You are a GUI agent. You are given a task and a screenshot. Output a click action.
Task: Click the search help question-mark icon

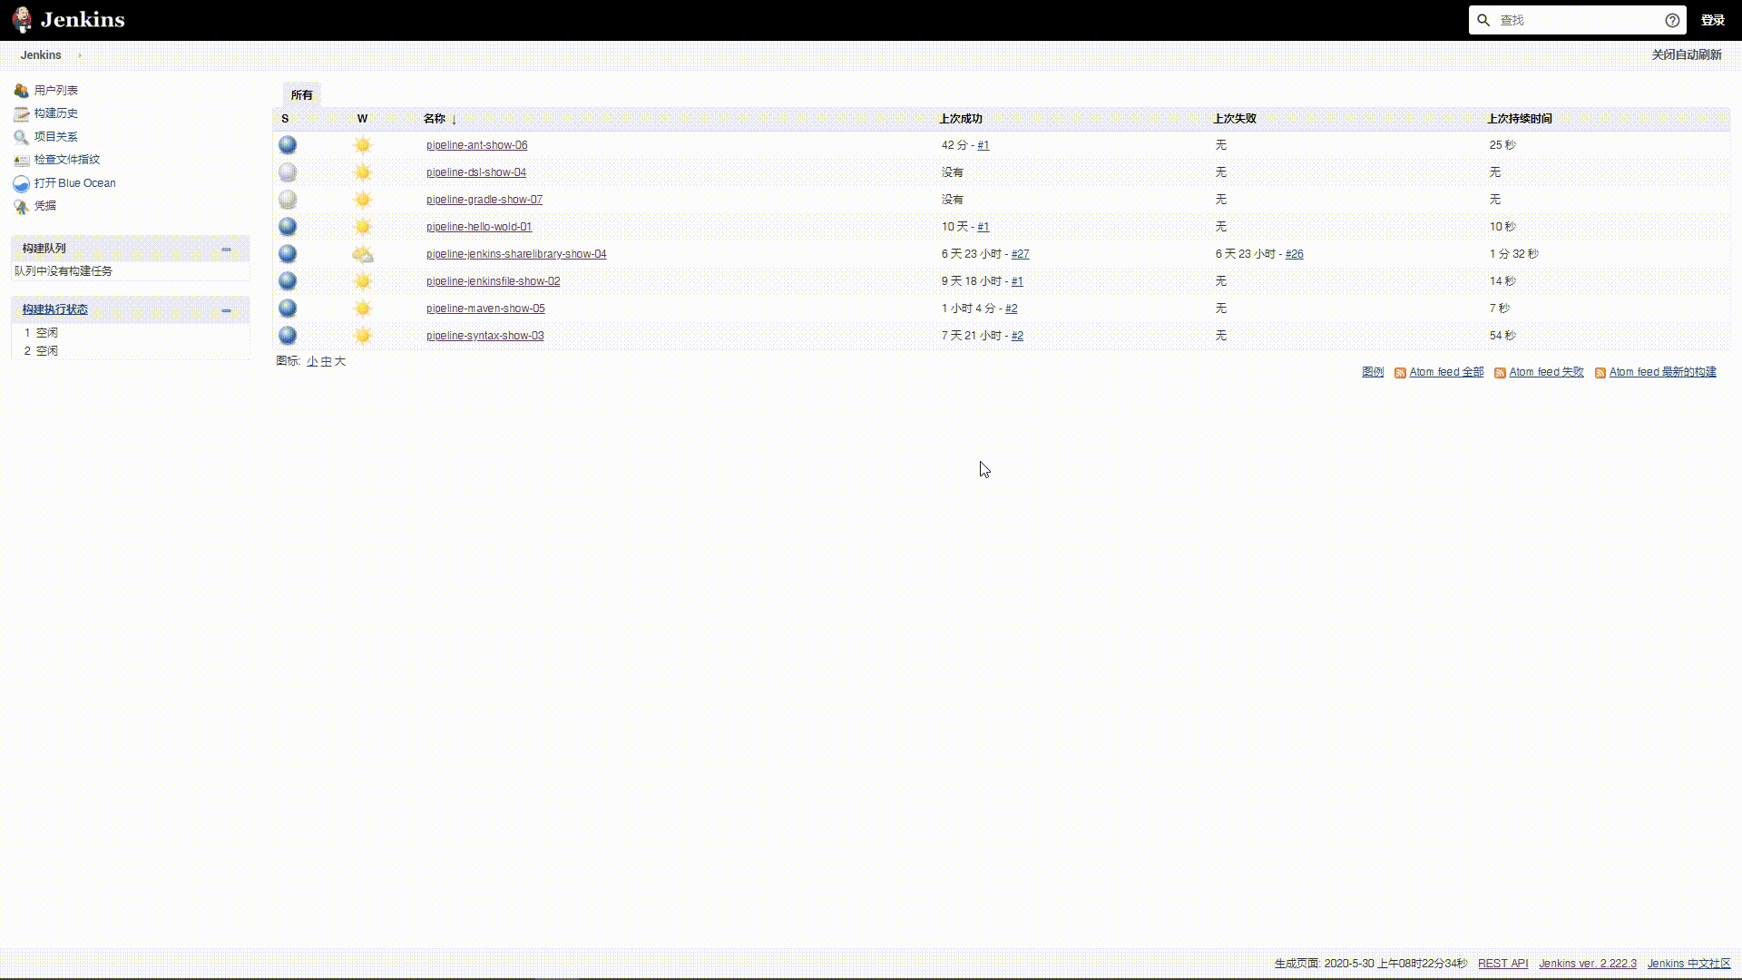1672,20
